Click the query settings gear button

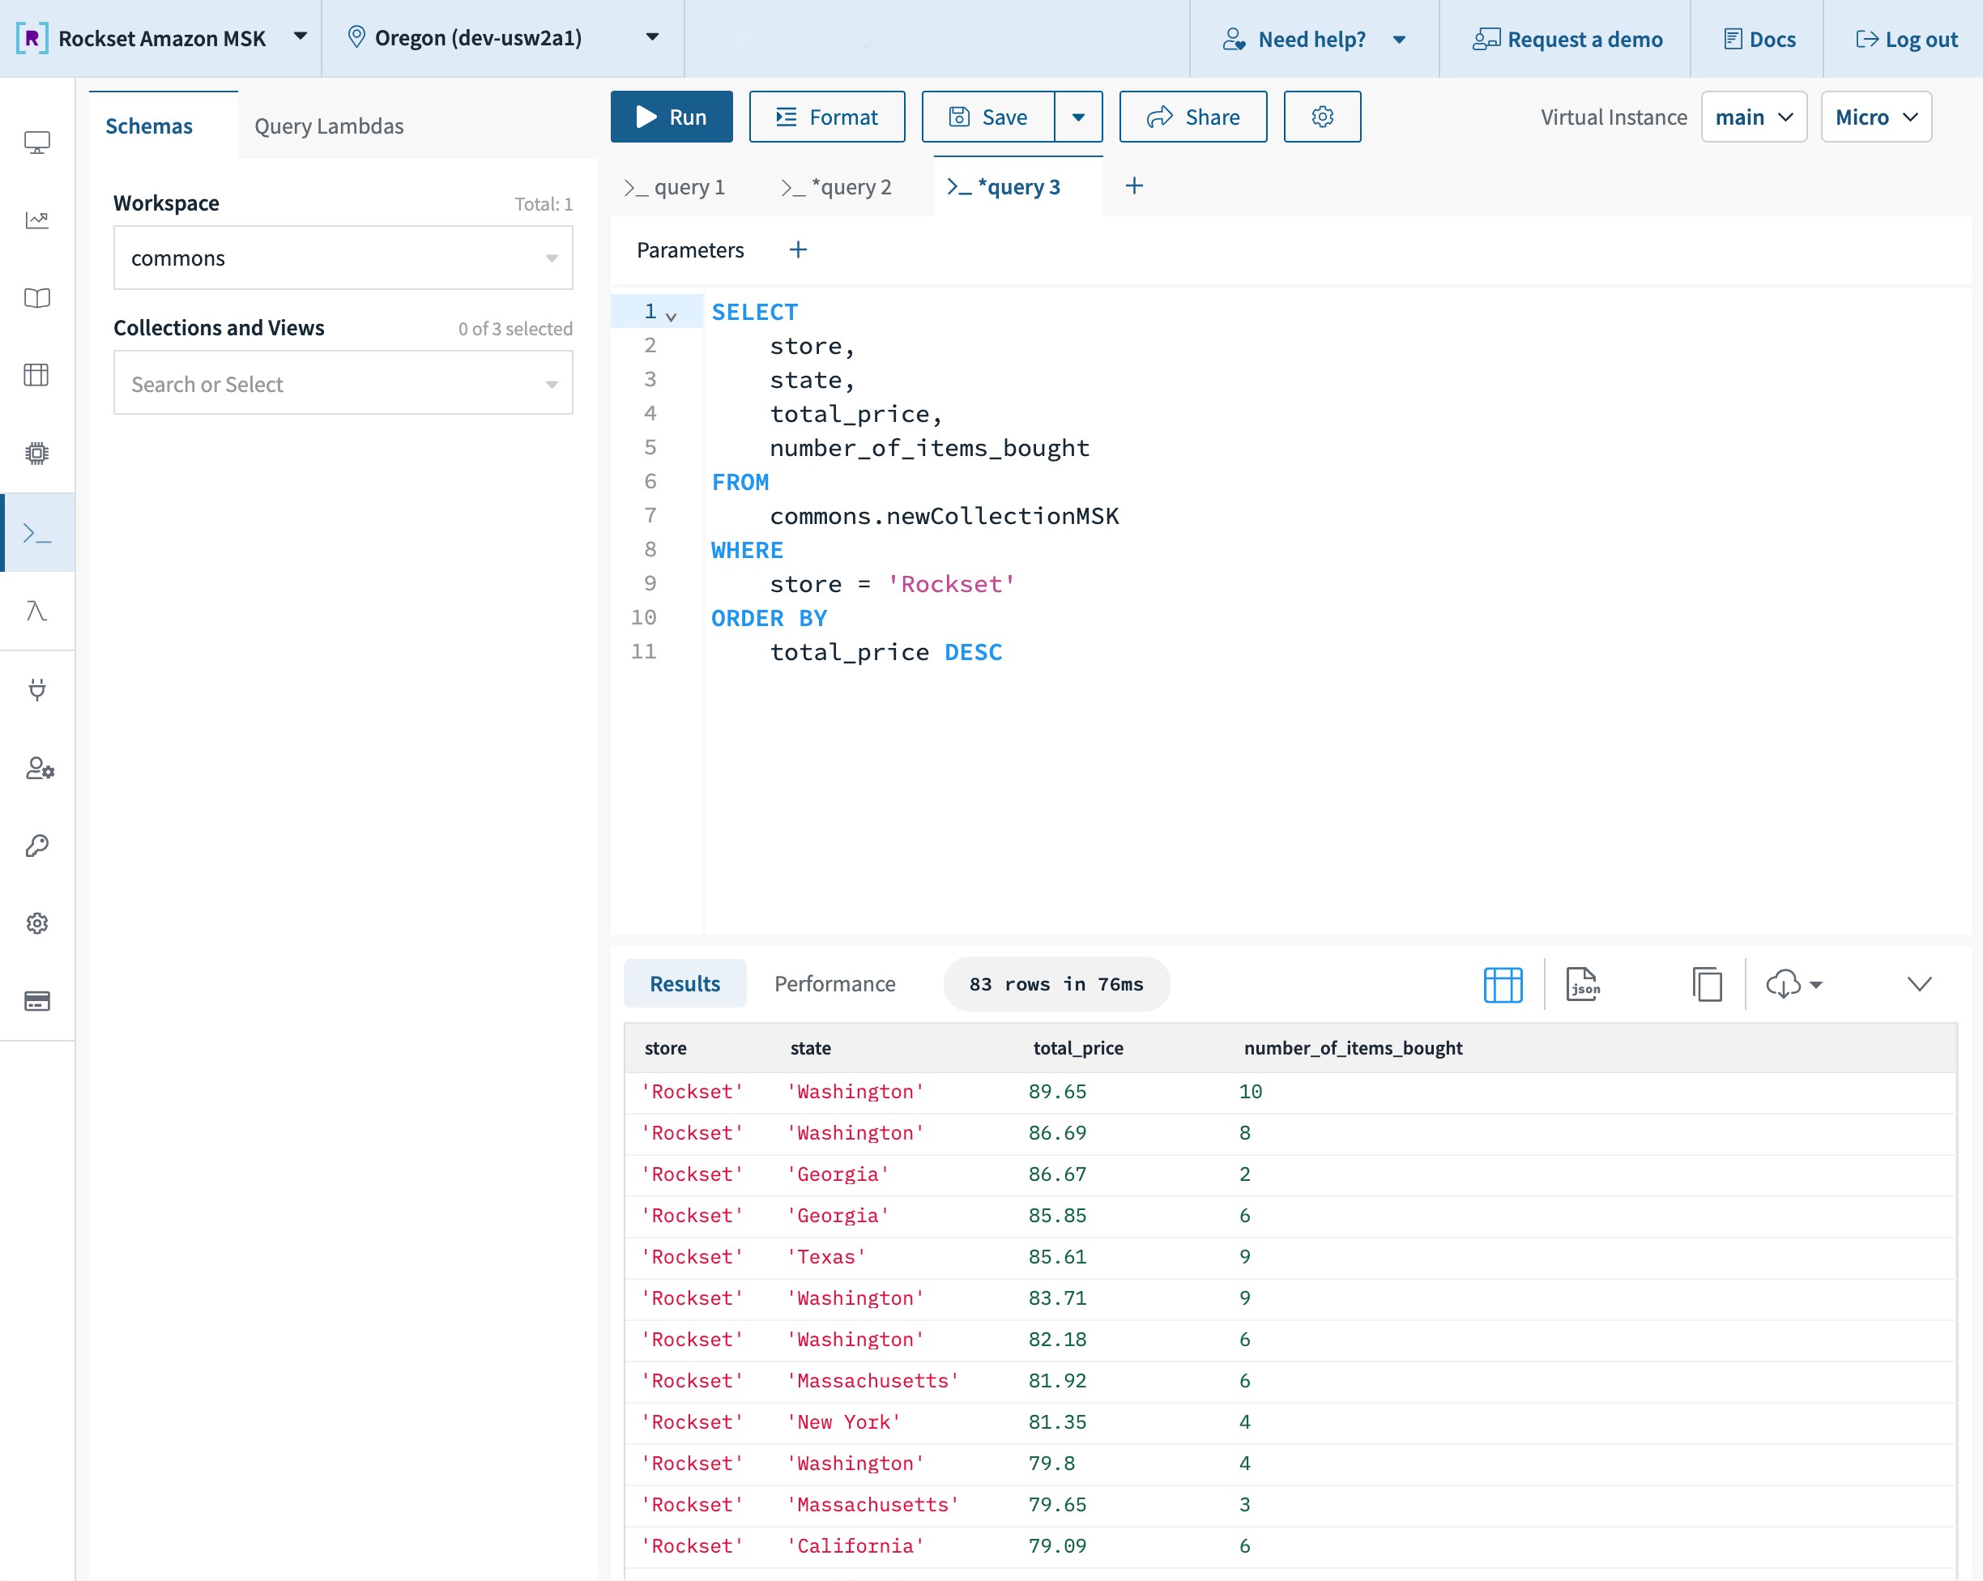[x=1322, y=117]
